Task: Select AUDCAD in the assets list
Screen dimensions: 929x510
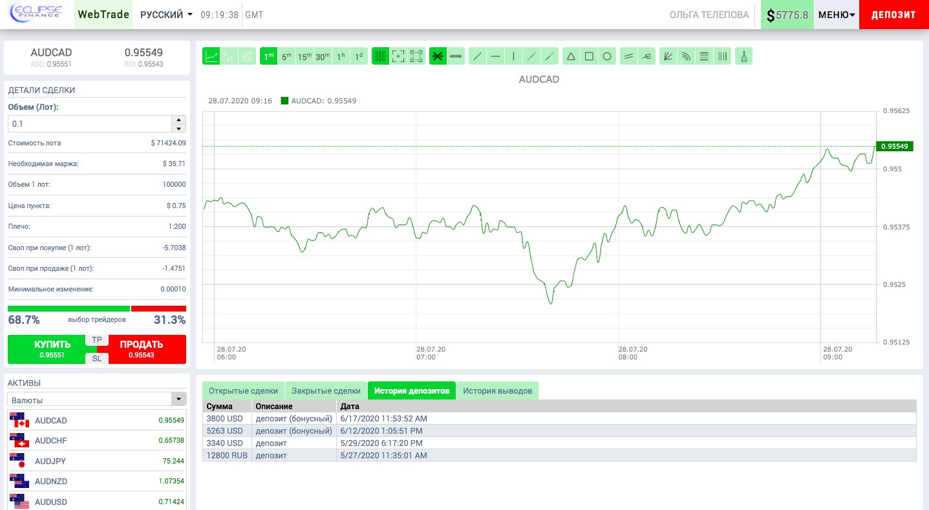Action: [97, 420]
